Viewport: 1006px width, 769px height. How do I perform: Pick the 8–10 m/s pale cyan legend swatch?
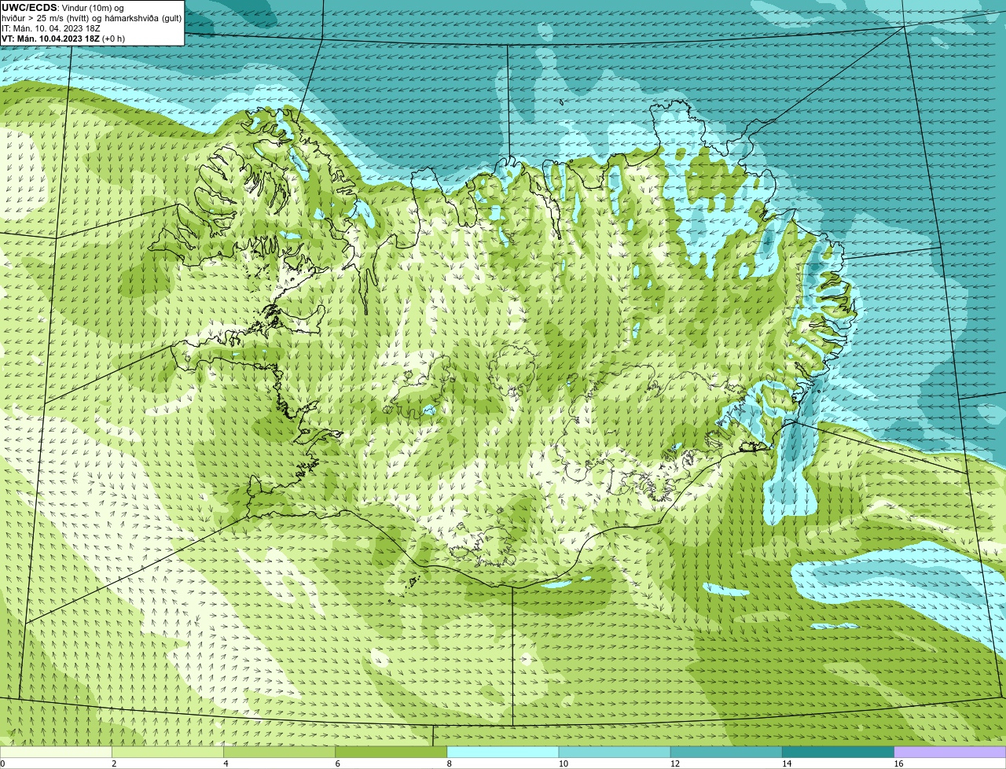pos(503,752)
